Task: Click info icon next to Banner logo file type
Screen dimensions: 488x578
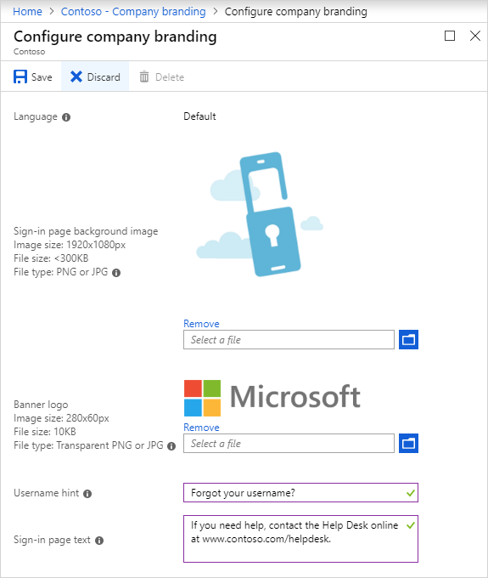Action: click(x=171, y=446)
